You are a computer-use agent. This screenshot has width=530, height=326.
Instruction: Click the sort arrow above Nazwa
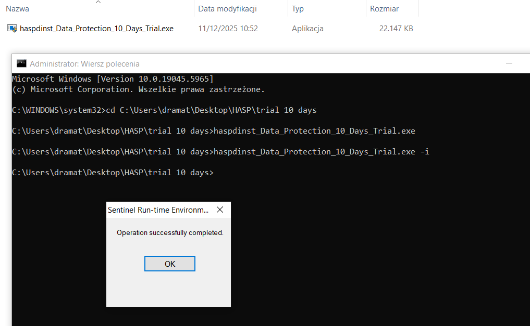tap(98, 2)
